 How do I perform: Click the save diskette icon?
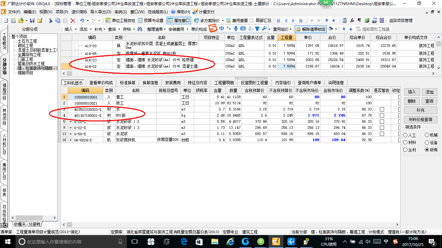pos(32,20)
